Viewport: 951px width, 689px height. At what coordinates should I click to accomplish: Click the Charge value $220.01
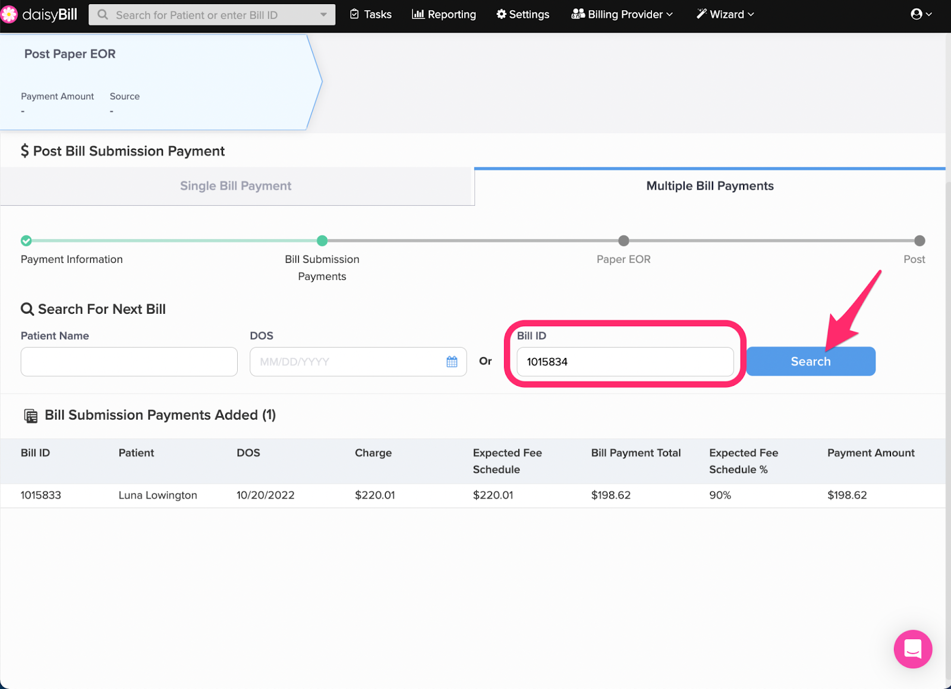pyautogui.click(x=375, y=495)
